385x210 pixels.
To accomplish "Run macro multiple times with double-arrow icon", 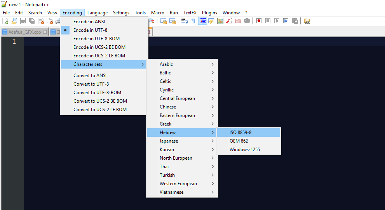I will point(286,21).
